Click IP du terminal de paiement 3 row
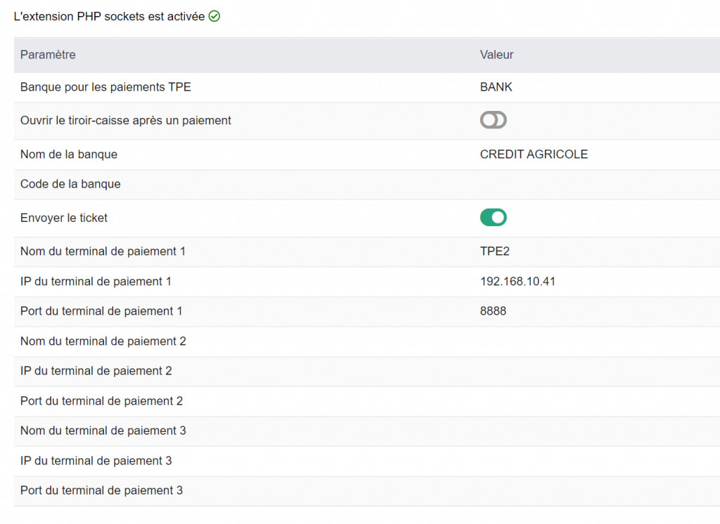 367,461
